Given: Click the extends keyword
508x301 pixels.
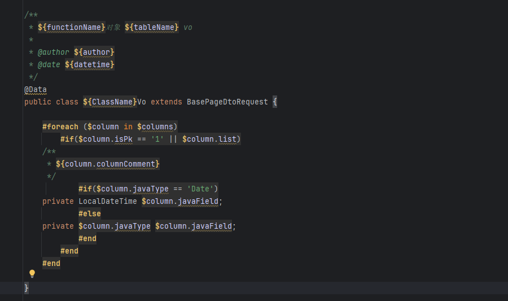Looking at the screenshot, I should pyautogui.click(x=167, y=102).
